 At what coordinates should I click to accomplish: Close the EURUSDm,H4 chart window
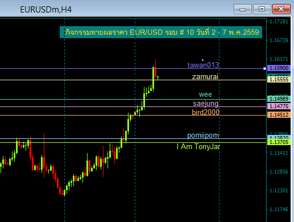click(x=281, y=9)
